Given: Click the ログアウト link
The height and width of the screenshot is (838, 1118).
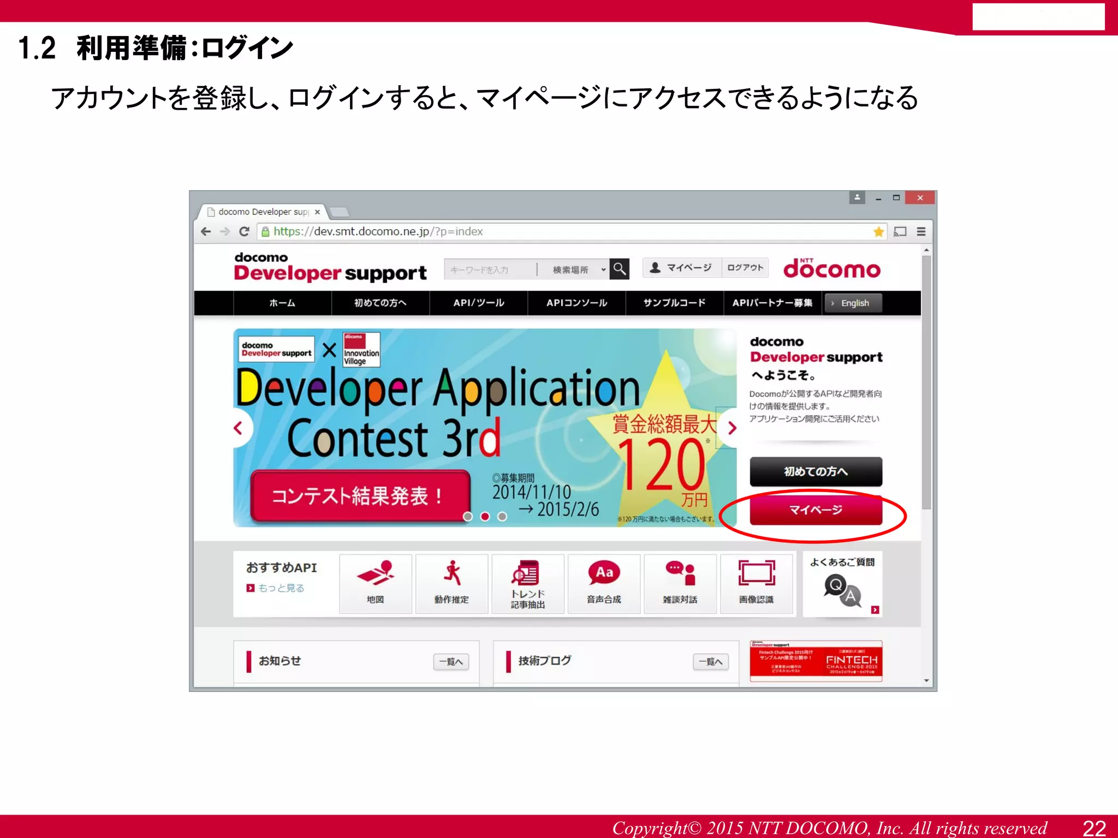Looking at the screenshot, I should point(745,268).
